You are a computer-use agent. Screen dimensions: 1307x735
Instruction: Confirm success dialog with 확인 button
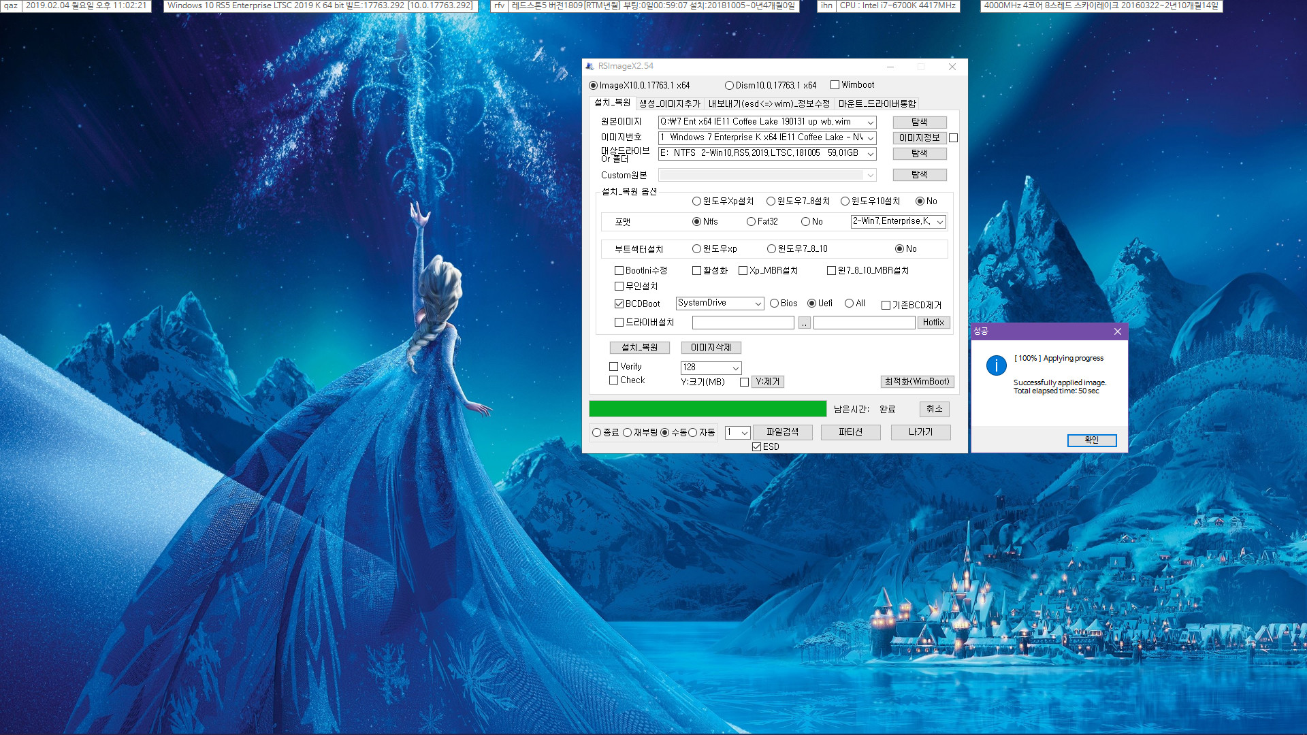coord(1092,440)
